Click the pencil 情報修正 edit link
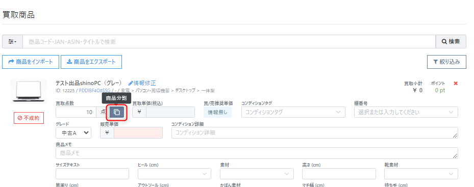 pyautogui.click(x=142, y=83)
